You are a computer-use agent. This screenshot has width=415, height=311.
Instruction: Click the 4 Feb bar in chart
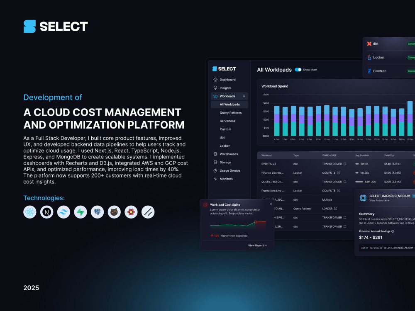(x=277, y=121)
